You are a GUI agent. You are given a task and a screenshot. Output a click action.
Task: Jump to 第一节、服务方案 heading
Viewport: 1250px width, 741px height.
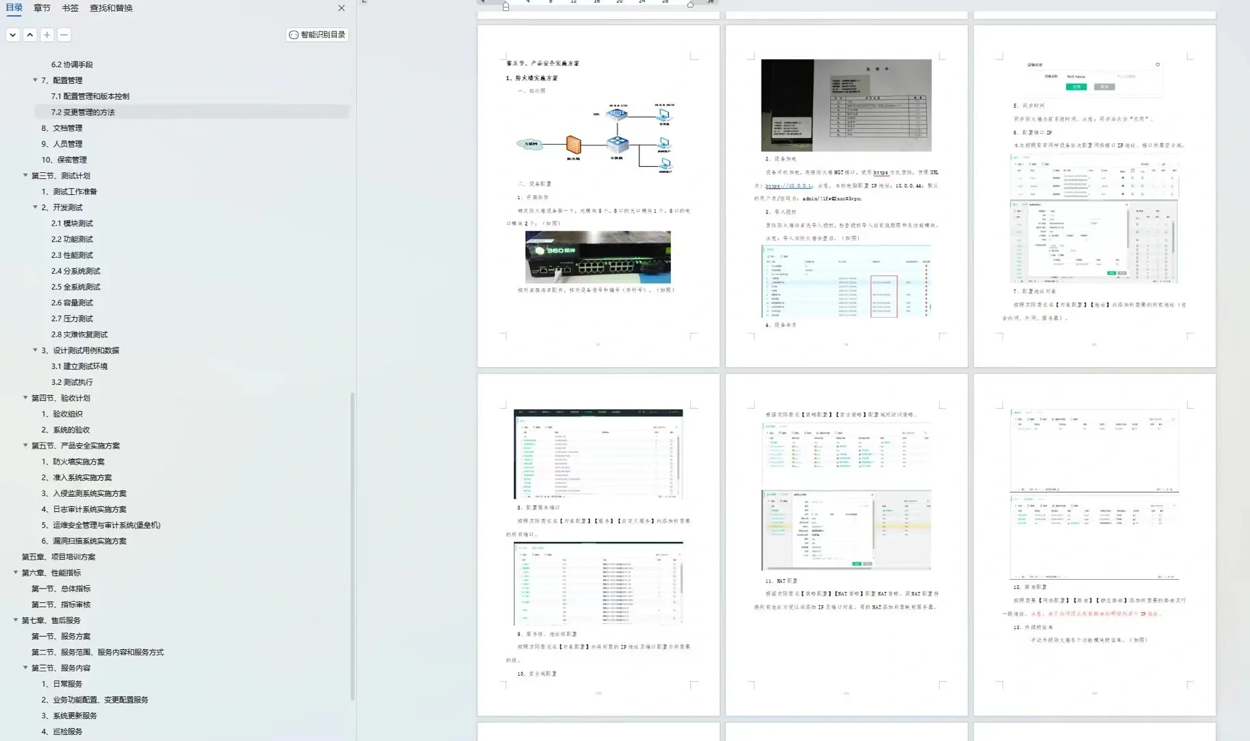point(61,637)
